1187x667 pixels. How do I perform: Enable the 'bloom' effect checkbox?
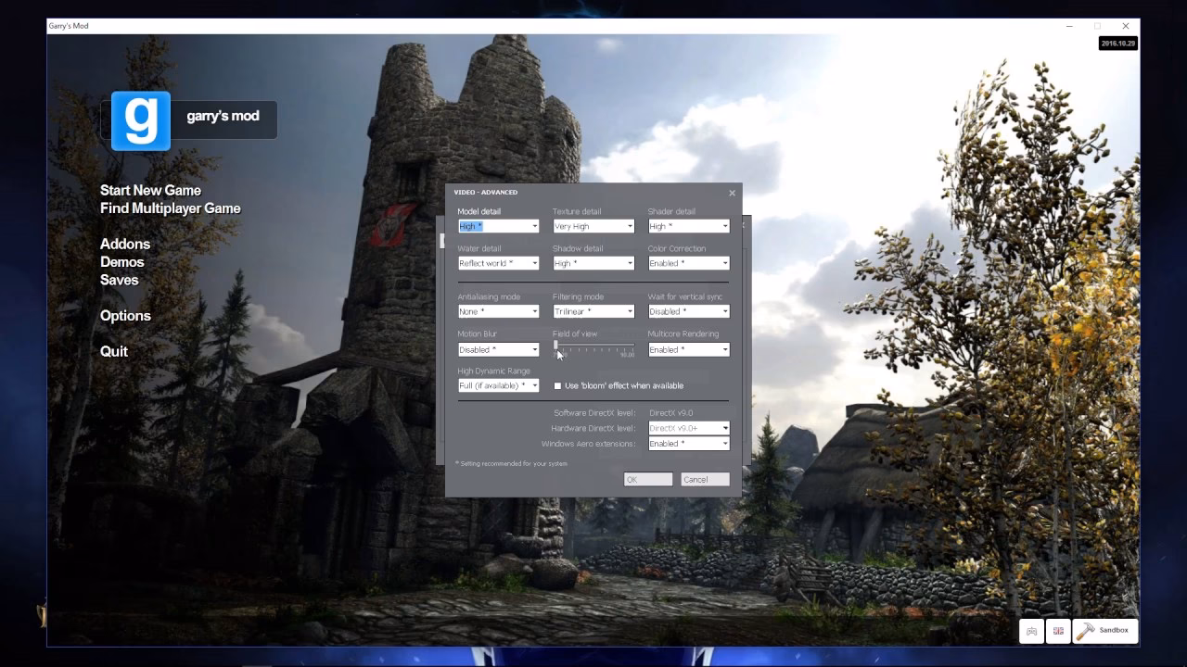(x=557, y=385)
